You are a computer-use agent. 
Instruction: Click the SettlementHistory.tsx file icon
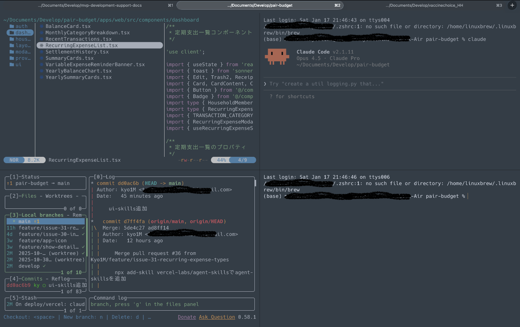tap(42, 52)
